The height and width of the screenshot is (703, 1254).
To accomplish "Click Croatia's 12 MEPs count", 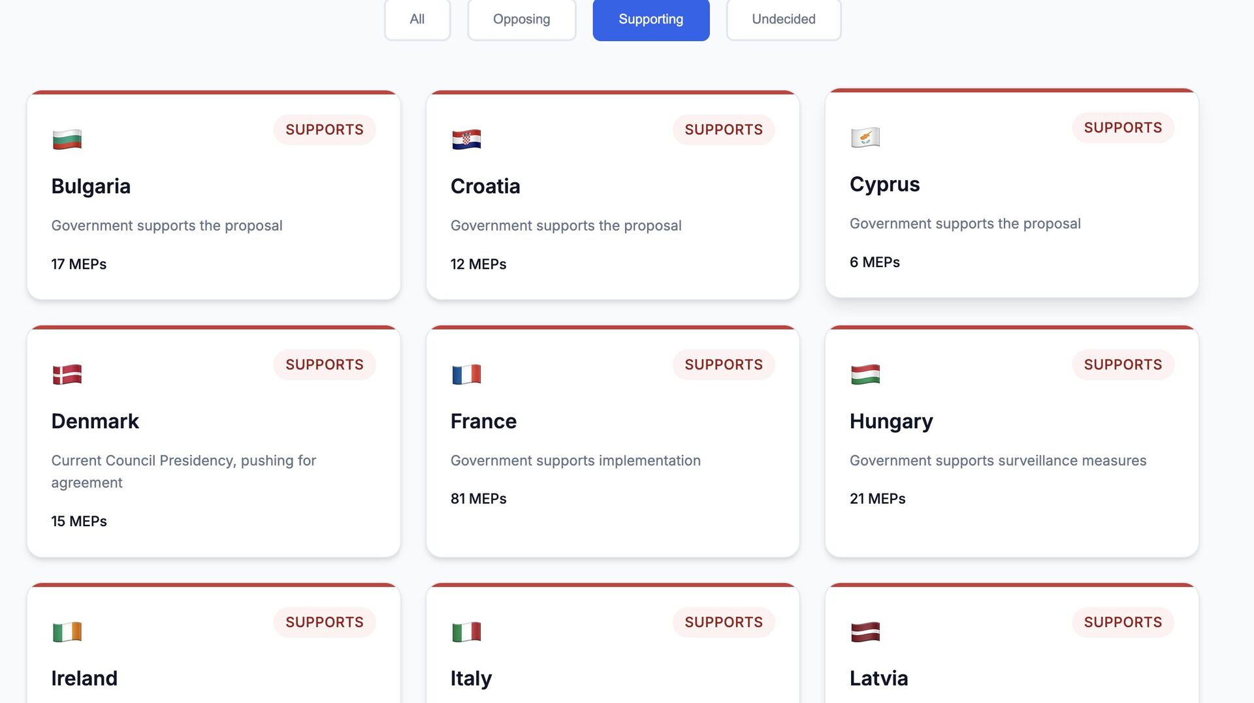I will (x=478, y=264).
